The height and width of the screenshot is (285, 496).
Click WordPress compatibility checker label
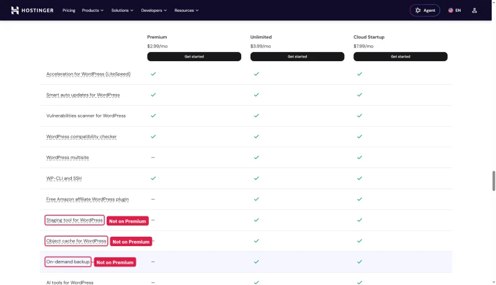[81, 137]
